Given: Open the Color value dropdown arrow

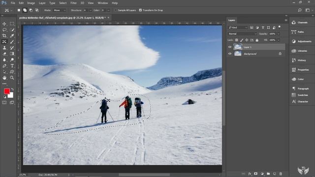Looking at the screenshot, I should coord(108,10).
